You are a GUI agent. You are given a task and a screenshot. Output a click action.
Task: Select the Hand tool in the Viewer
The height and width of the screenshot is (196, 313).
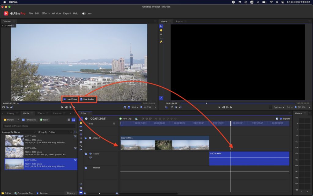[161, 30]
